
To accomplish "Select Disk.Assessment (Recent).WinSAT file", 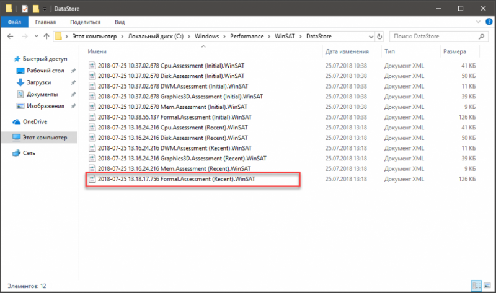I will (173, 138).
